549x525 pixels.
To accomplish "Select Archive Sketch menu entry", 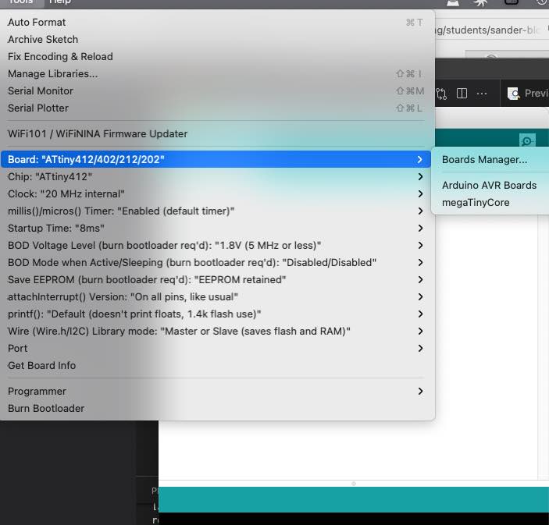I will 216,40.
